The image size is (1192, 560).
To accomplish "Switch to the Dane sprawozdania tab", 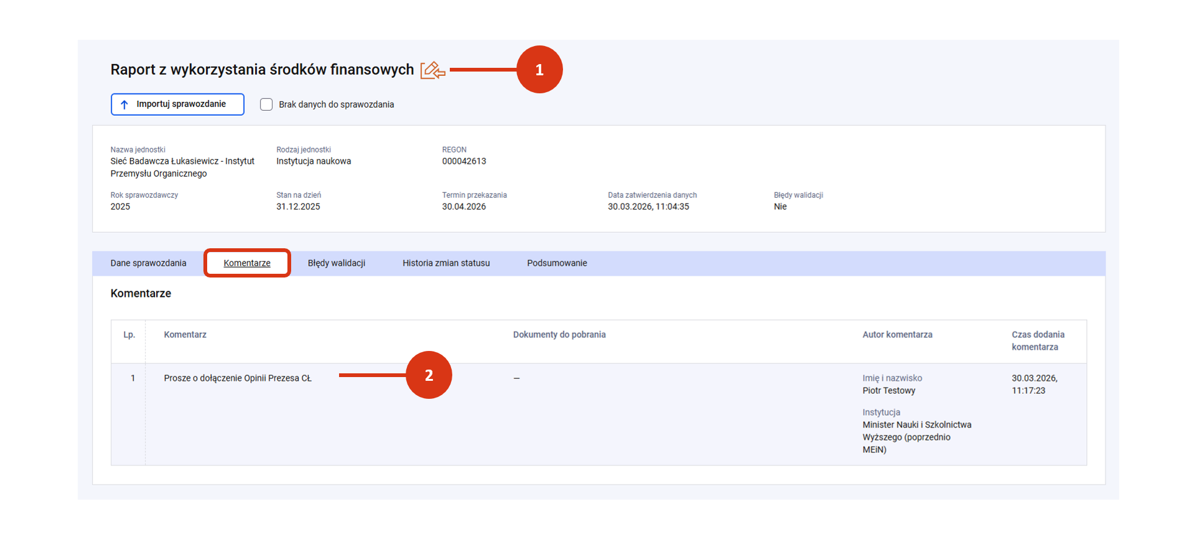I will click(x=148, y=263).
